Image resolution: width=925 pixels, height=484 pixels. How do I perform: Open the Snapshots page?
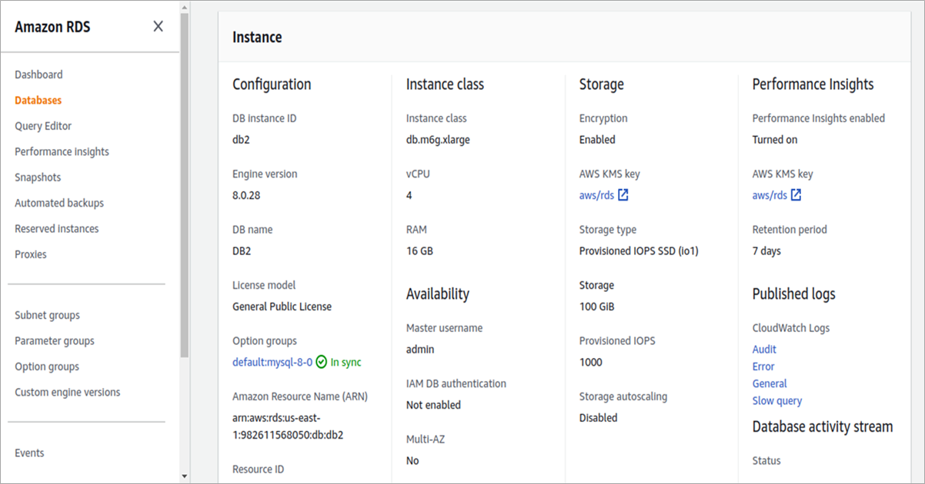[38, 177]
